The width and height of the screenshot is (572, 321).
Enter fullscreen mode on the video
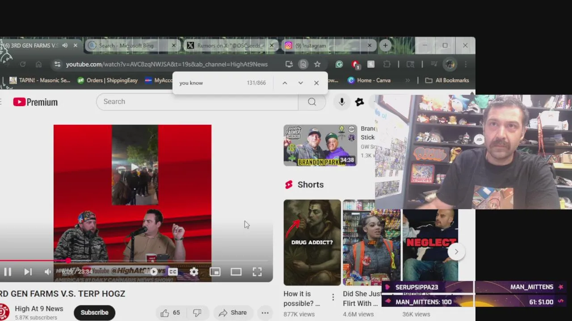[x=257, y=272]
